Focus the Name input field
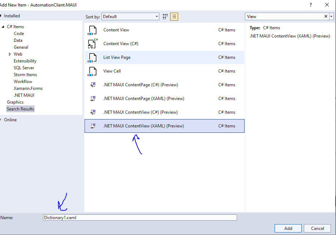The image size is (336, 235). pos(140,218)
